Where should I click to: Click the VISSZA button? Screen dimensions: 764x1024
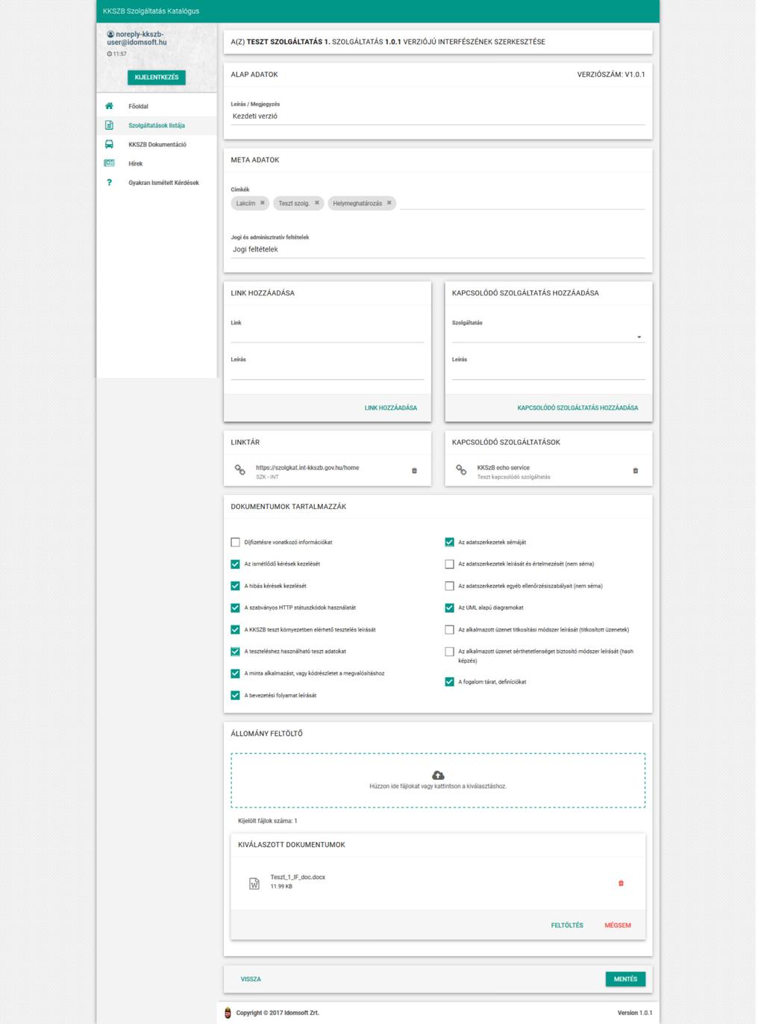(x=251, y=979)
